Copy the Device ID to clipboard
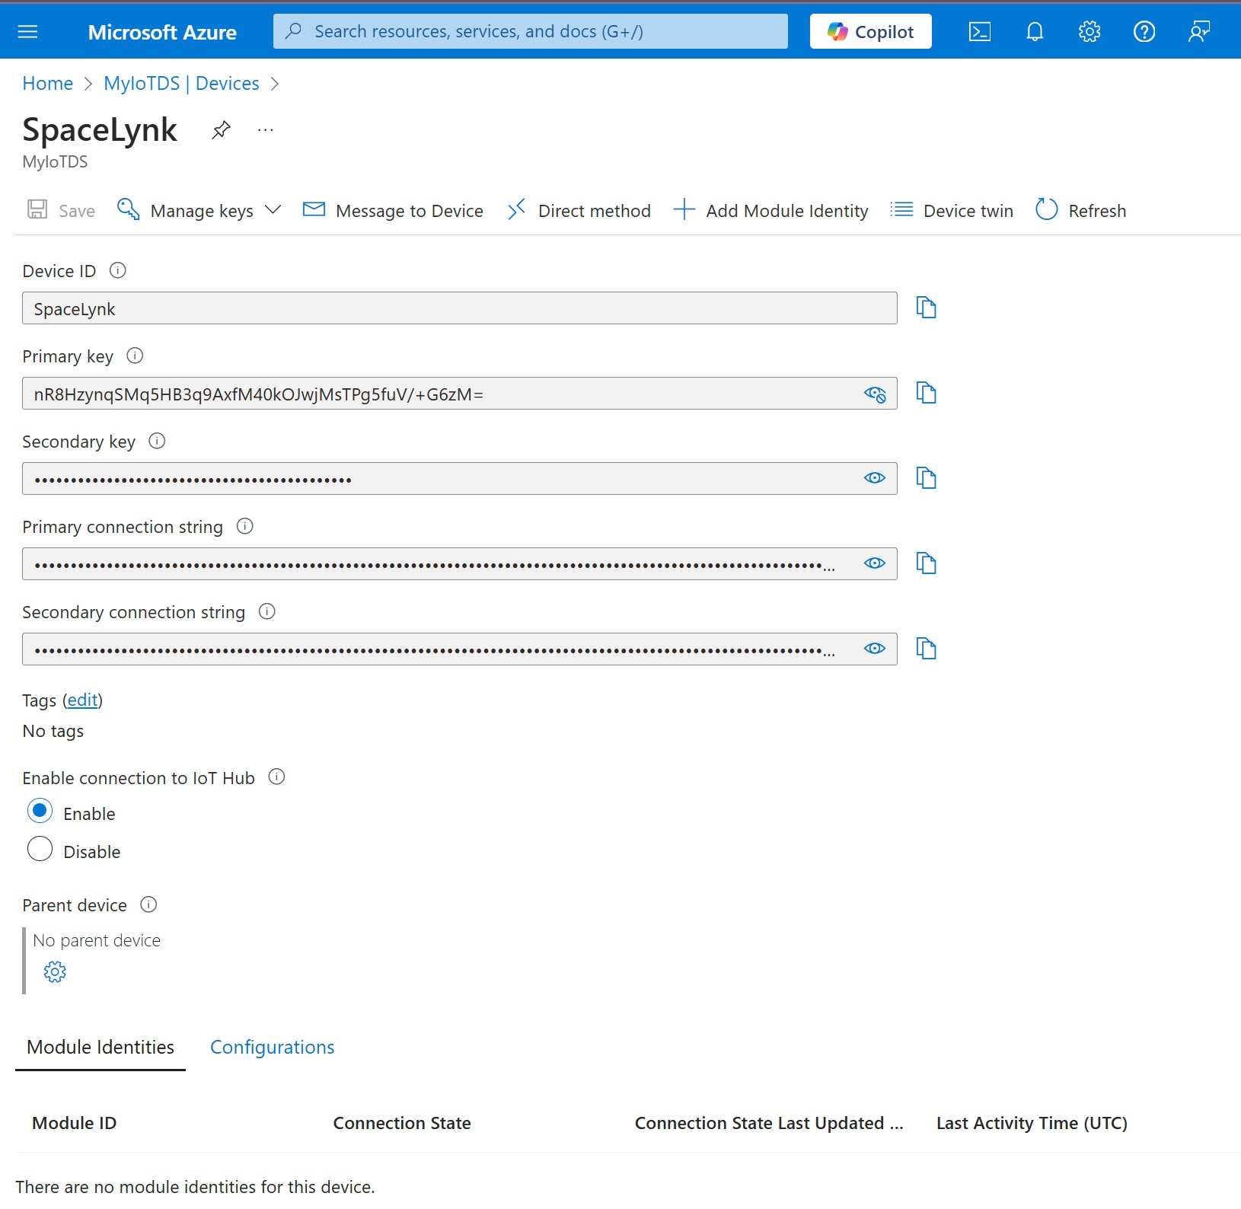 point(926,308)
